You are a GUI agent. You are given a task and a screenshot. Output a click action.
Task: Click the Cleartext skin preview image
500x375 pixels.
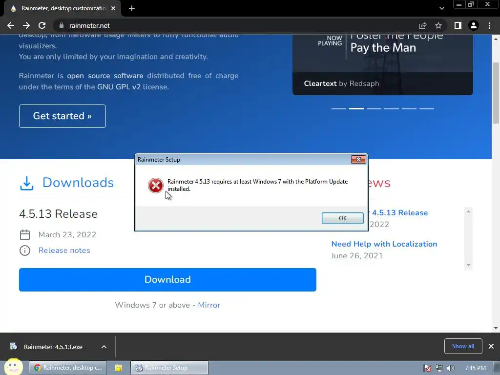[383, 64]
